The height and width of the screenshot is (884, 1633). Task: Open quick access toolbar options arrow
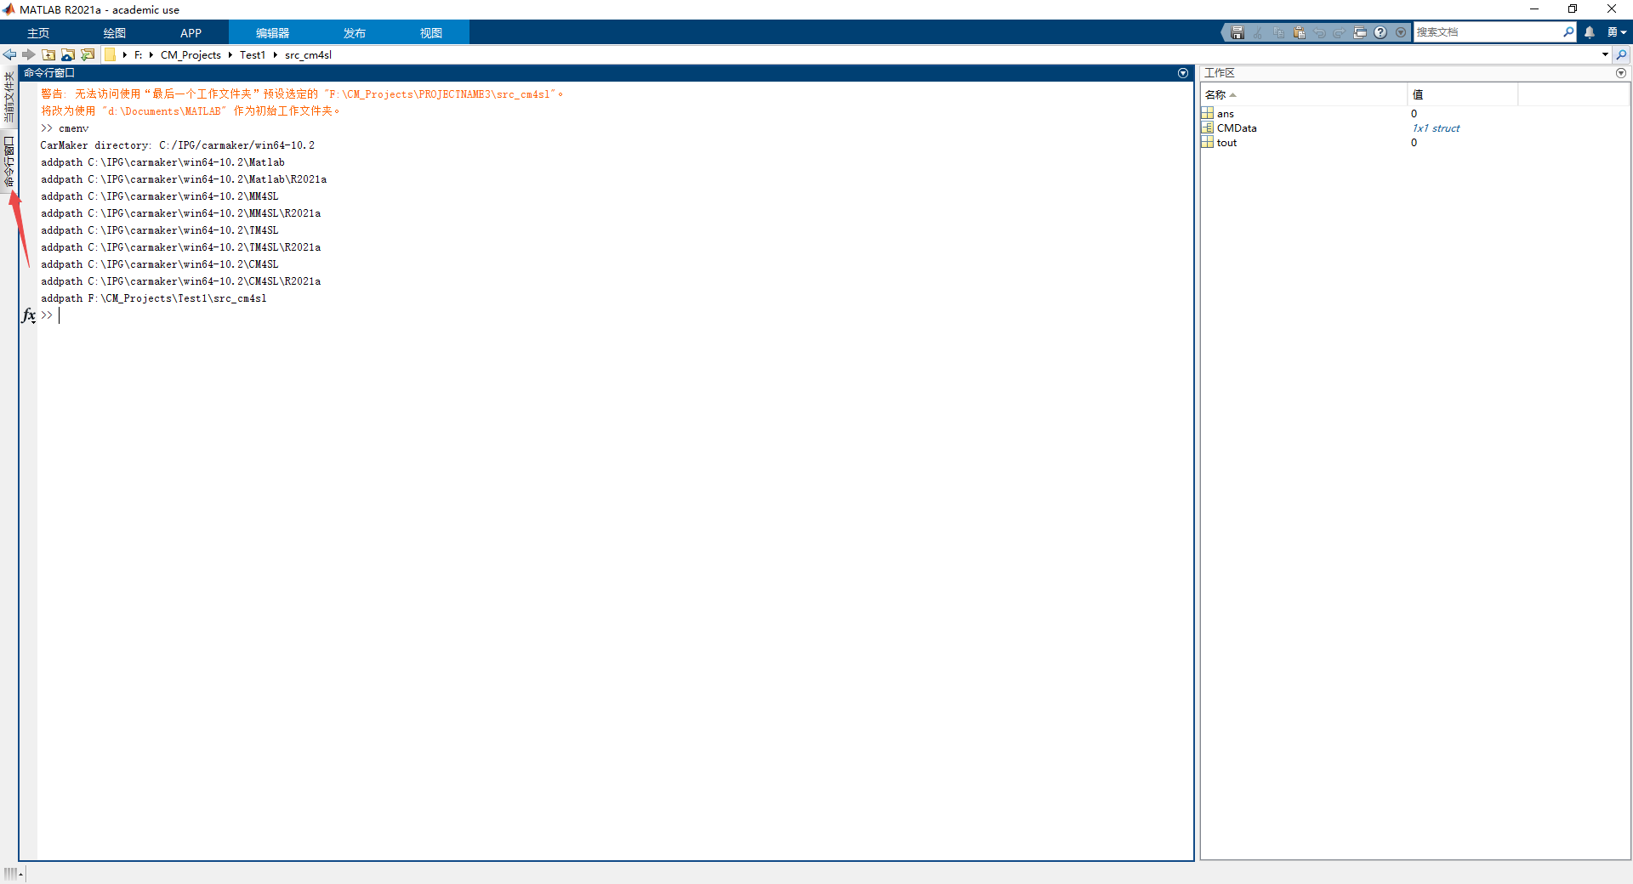[1401, 32]
